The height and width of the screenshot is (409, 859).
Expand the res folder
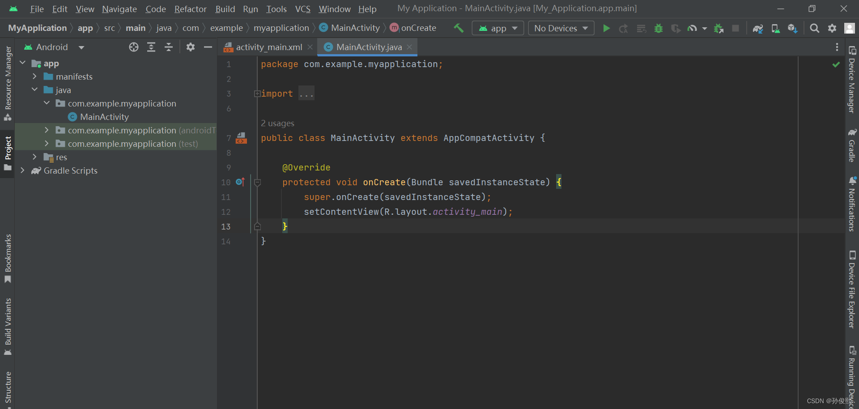[x=34, y=157]
